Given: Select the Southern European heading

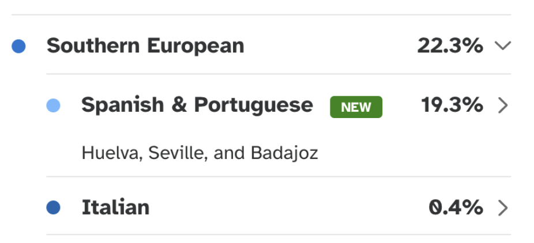Looking at the screenshot, I should 145,46.
